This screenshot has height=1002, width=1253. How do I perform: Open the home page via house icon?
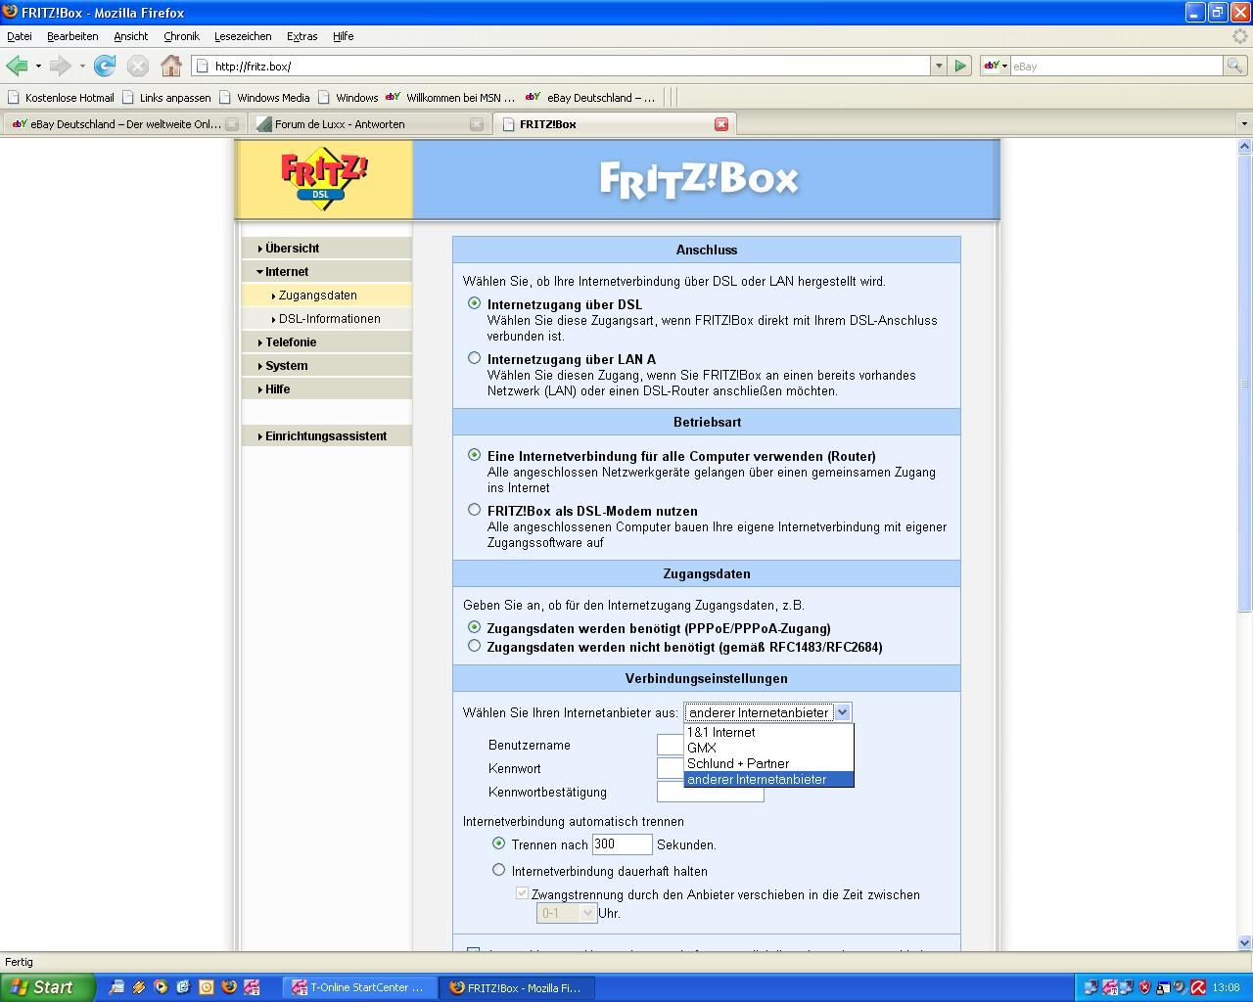pyautogui.click(x=171, y=66)
